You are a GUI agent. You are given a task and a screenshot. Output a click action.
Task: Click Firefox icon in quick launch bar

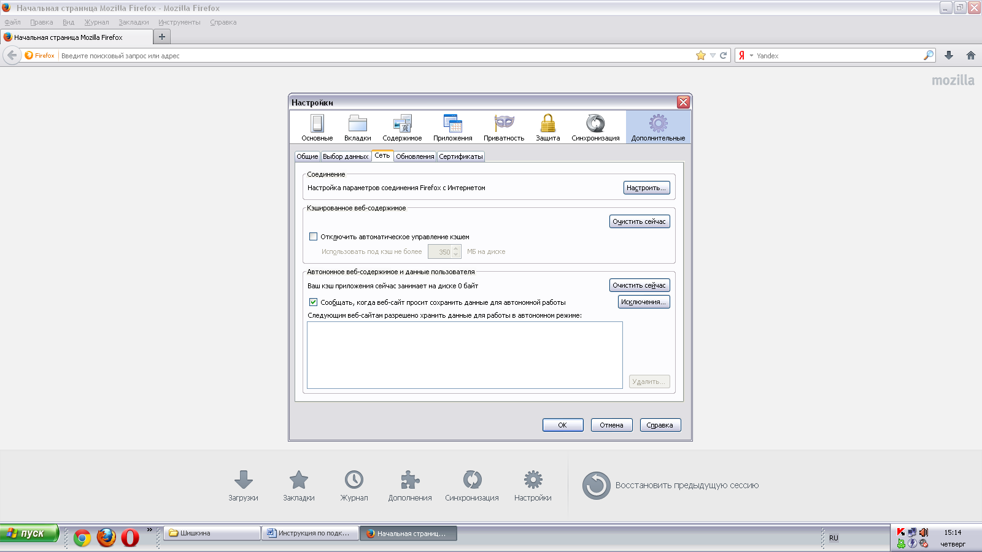(106, 538)
